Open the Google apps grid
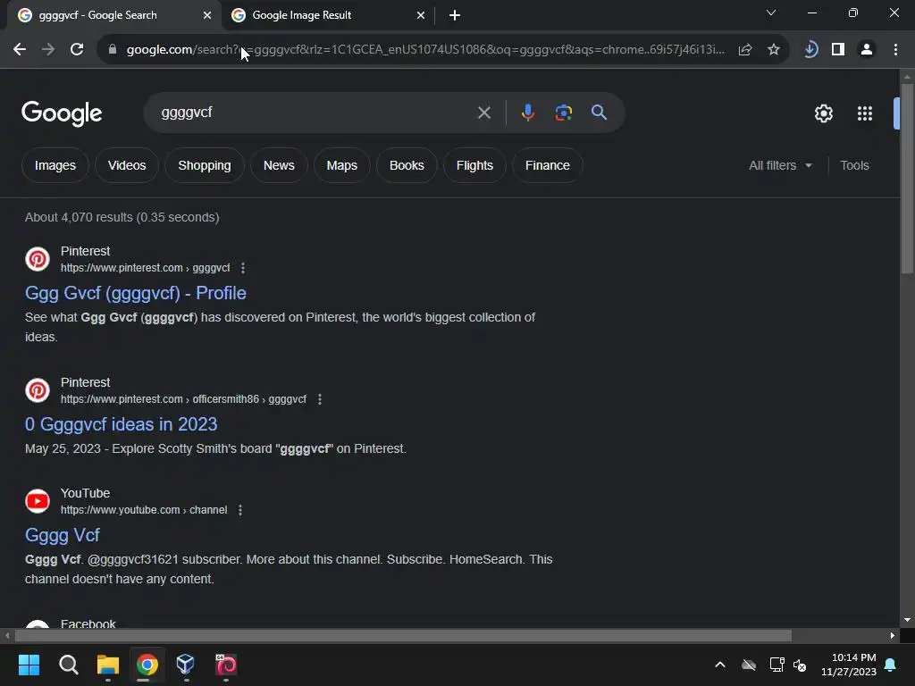The height and width of the screenshot is (686, 915). [x=865, y=113]
